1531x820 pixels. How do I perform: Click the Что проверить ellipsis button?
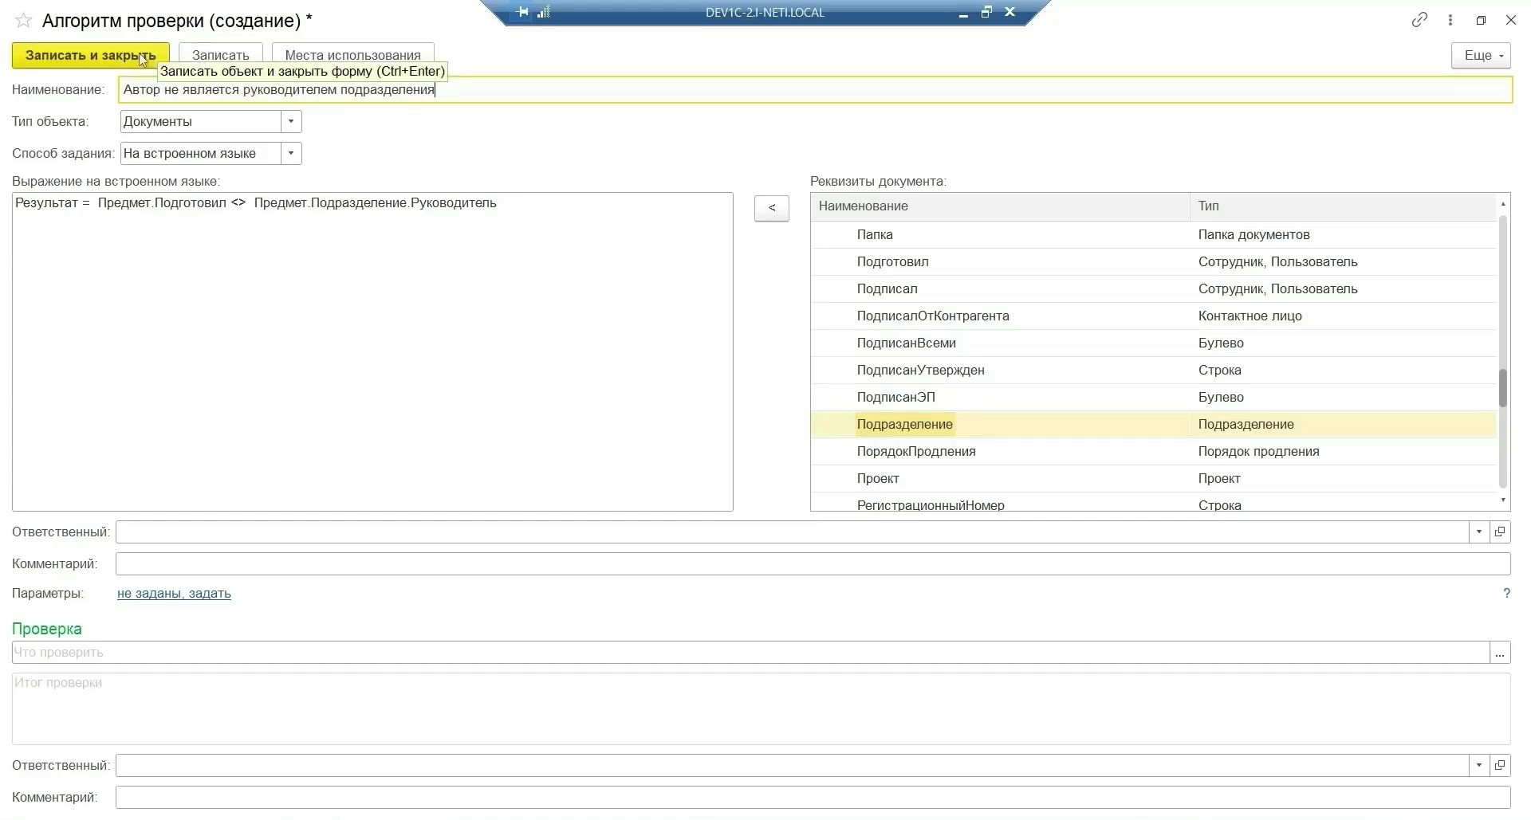click(1499, 653)
